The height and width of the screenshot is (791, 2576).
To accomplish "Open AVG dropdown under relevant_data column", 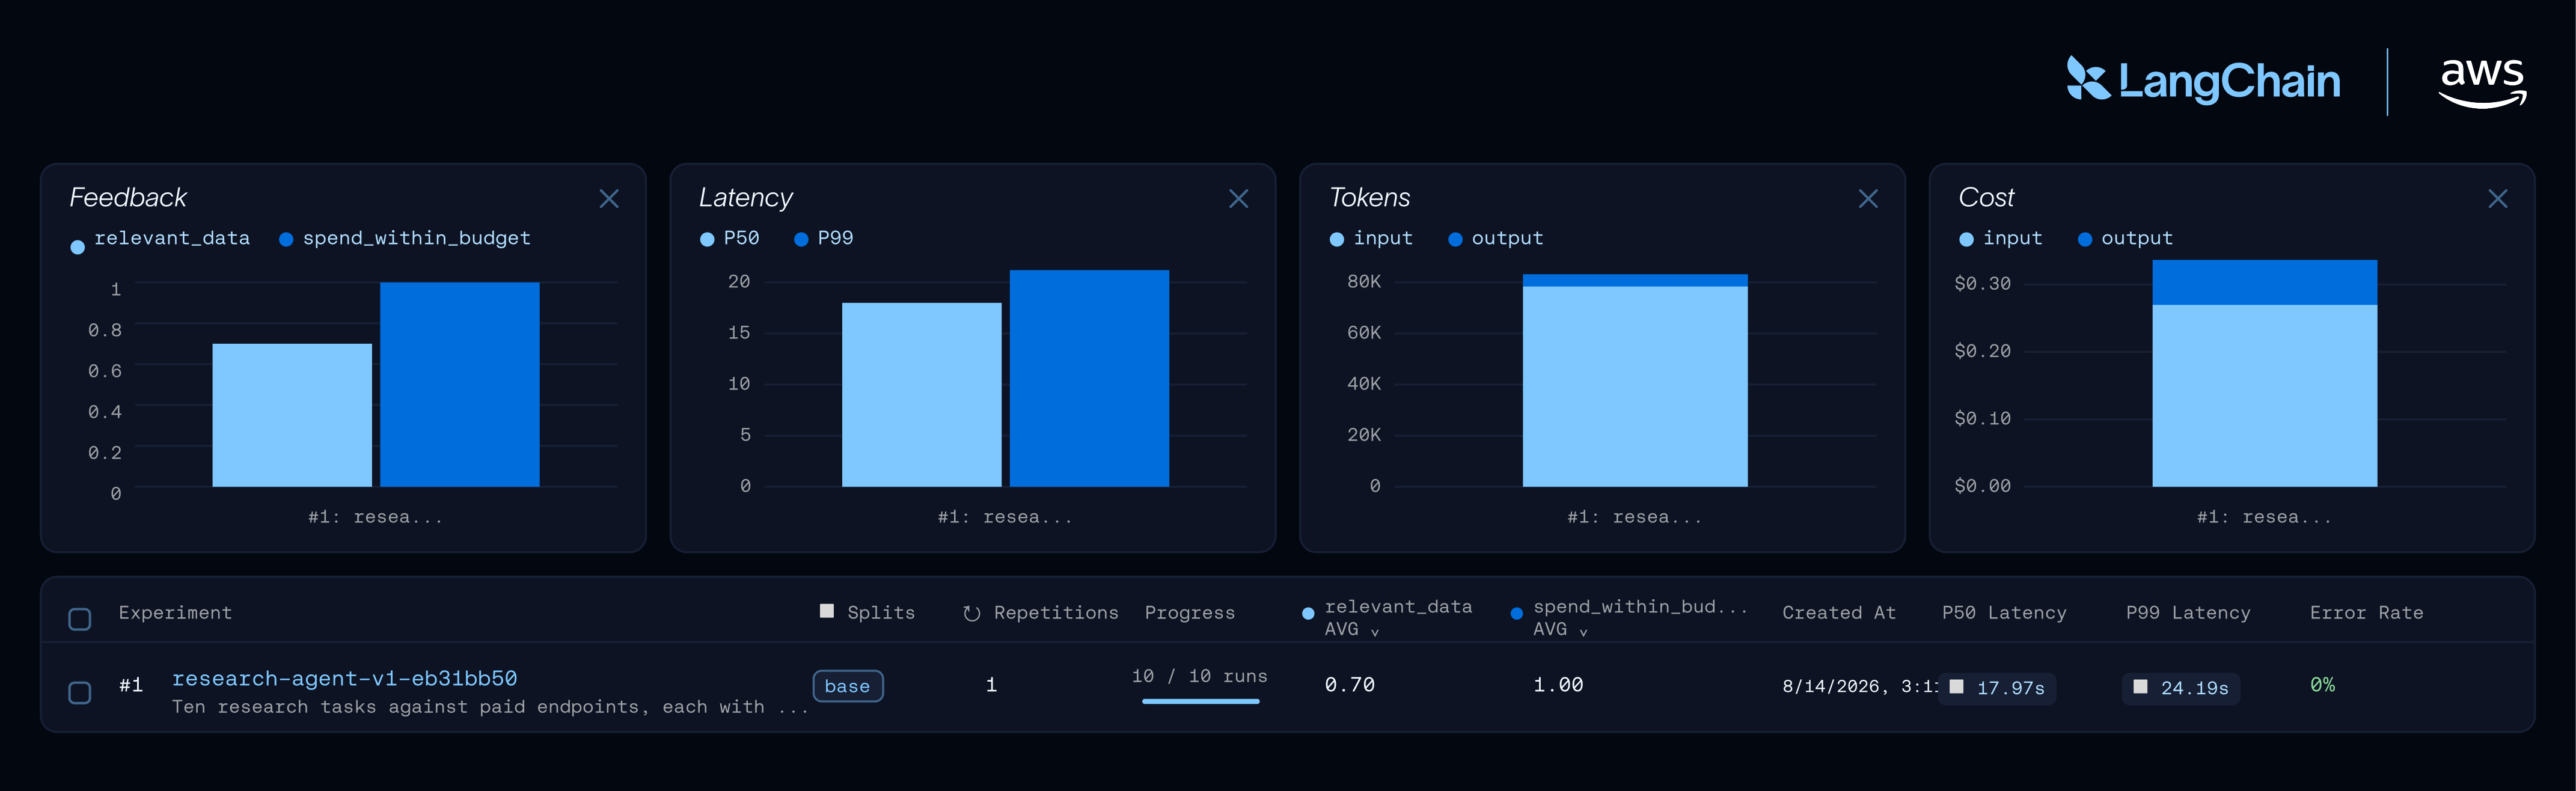I will pos(1351,630).
